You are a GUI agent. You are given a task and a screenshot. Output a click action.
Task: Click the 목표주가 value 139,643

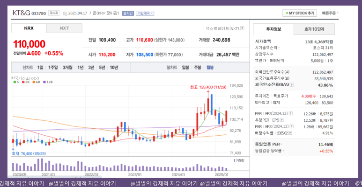(x=326, y=97)
